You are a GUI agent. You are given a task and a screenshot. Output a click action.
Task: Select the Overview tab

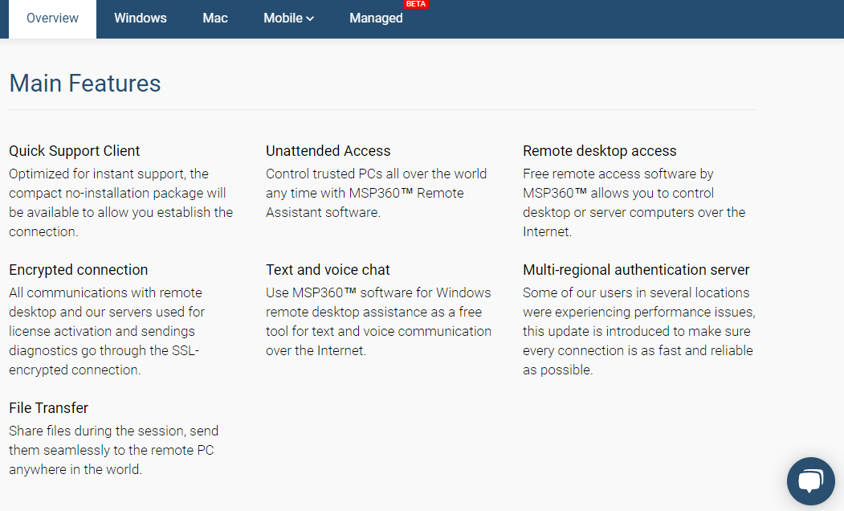click(52, 18)
